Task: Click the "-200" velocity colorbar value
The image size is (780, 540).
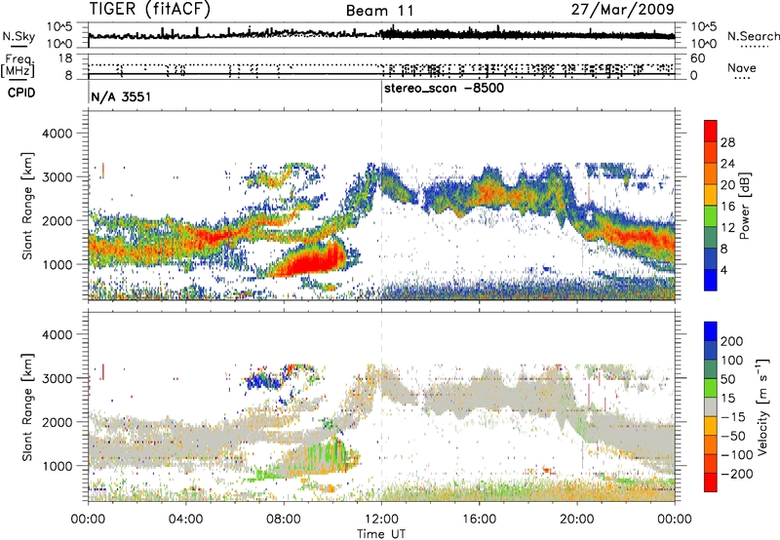Action: [x=738, y=474]
